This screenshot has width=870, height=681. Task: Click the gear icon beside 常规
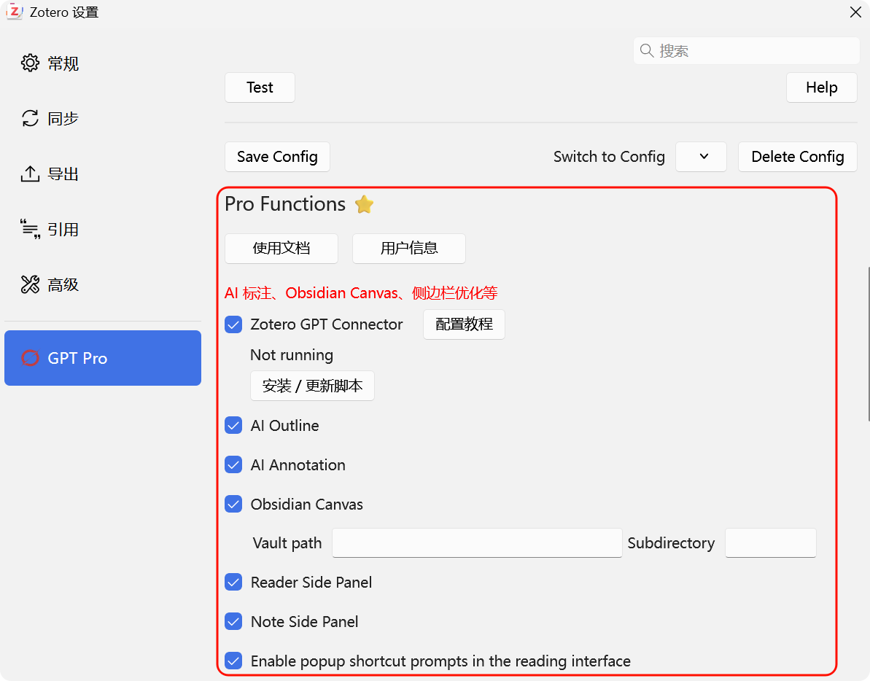click(30, 63)
